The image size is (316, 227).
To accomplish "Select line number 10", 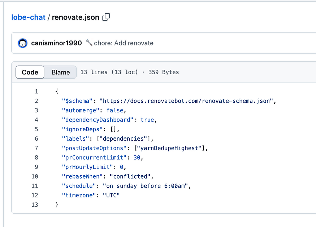I will click(x=35, y=176).
